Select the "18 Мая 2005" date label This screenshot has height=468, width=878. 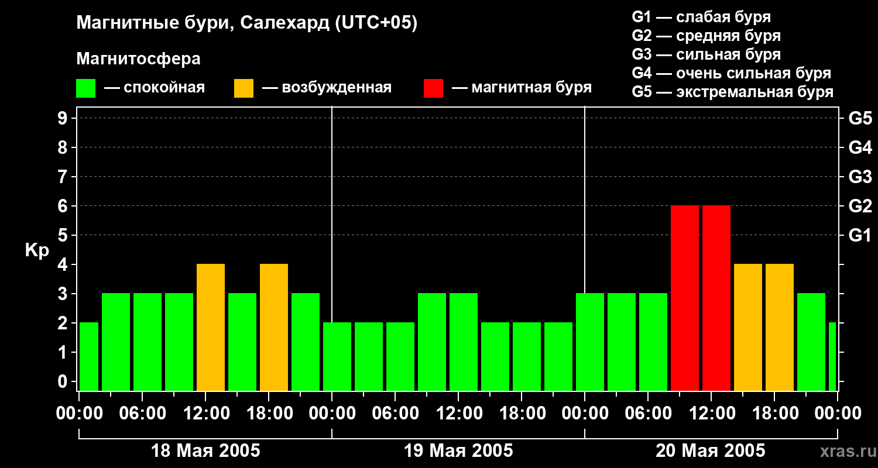205,451
